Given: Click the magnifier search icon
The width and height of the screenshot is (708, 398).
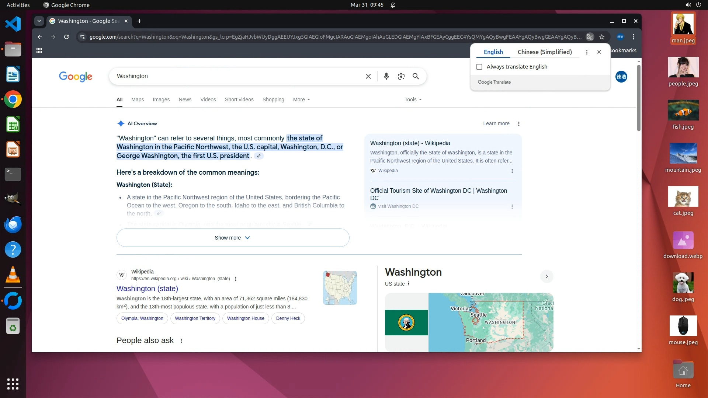Looking at the screenshot, I should click(x=416, y=76).
